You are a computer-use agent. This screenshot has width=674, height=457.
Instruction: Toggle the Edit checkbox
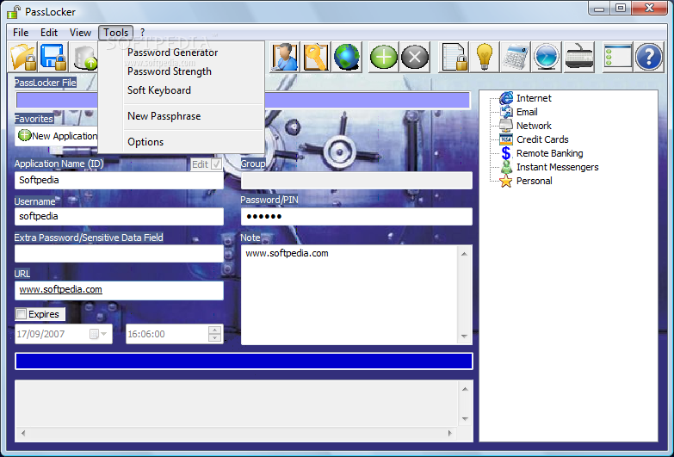(x=216, y=164)
